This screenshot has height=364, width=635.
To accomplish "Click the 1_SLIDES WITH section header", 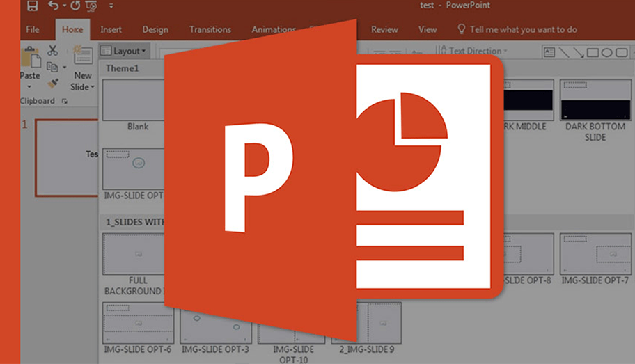I will coord(135,222).
